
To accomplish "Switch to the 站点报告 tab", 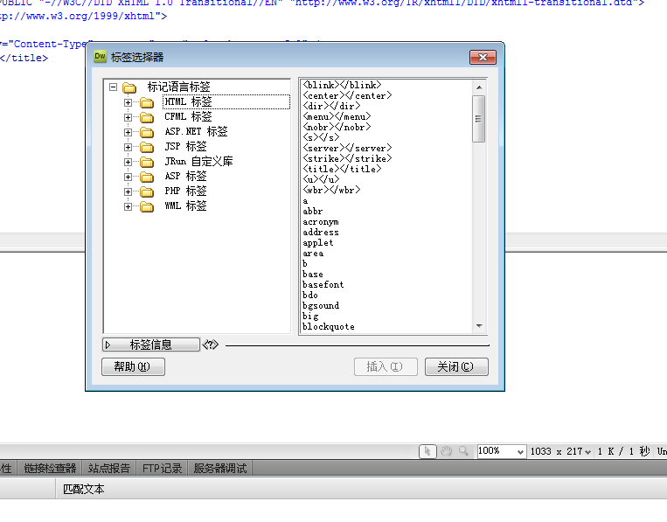I will tap(111, 469).
